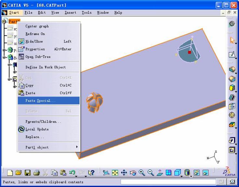Activate the Fly mode airplane icon
Image resolution: width=239 pixels, height=187 pixels.
pyautogui.click(x=106, y=173)
